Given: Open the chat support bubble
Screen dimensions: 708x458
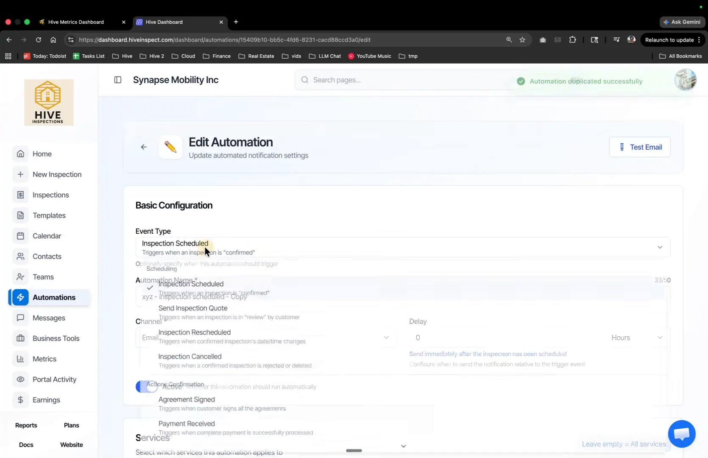Looking at the screenshot, I should tap(682, 434).
